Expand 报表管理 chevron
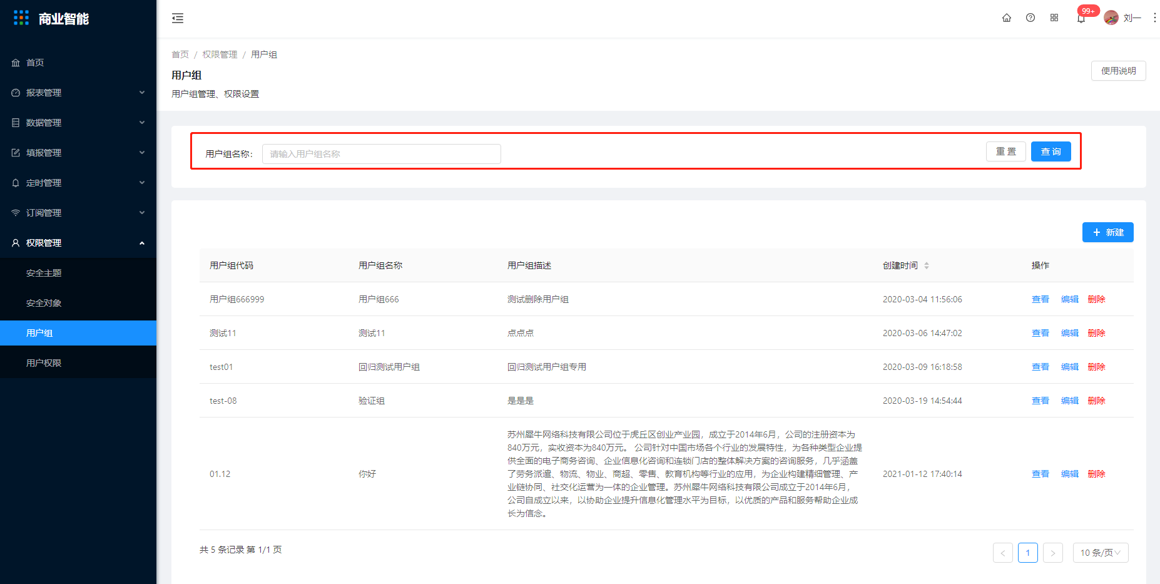The width and height of the screenshot is (1160, 584). (x=142, y=93)
